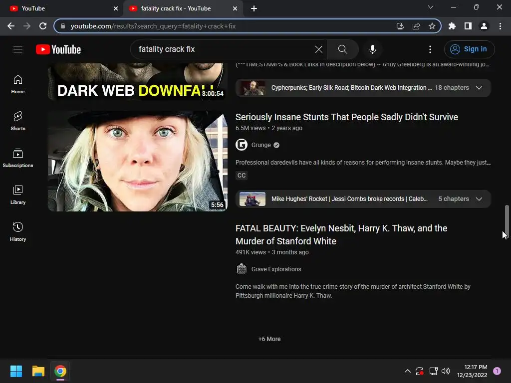Open the YouTube hamburger guide menu

click(18, 49)
